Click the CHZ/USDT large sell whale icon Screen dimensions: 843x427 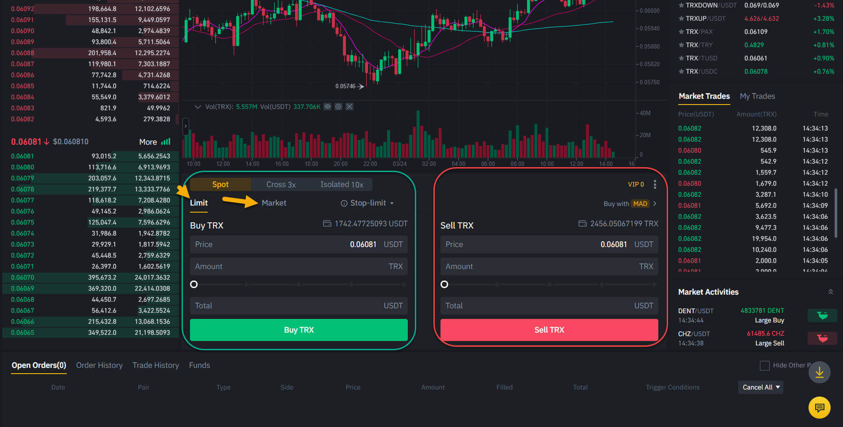pos(822,338)
